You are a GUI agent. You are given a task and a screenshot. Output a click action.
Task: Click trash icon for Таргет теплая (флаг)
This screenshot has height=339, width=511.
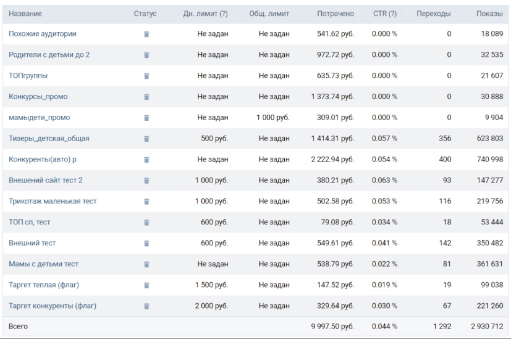tap(146, 285)
